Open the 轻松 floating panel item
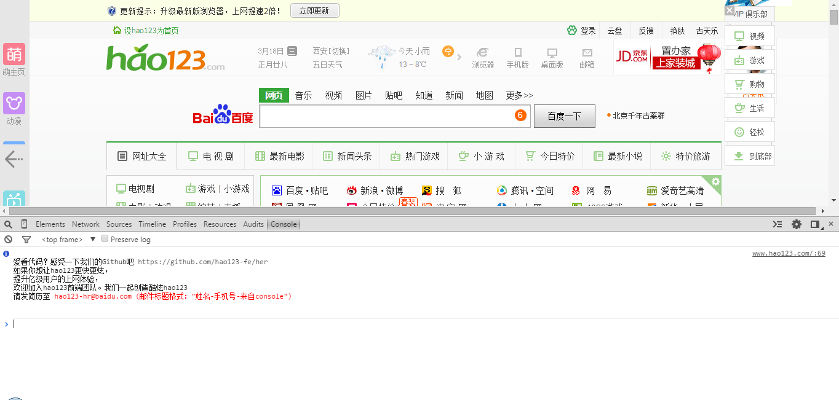 coord(749,132)
